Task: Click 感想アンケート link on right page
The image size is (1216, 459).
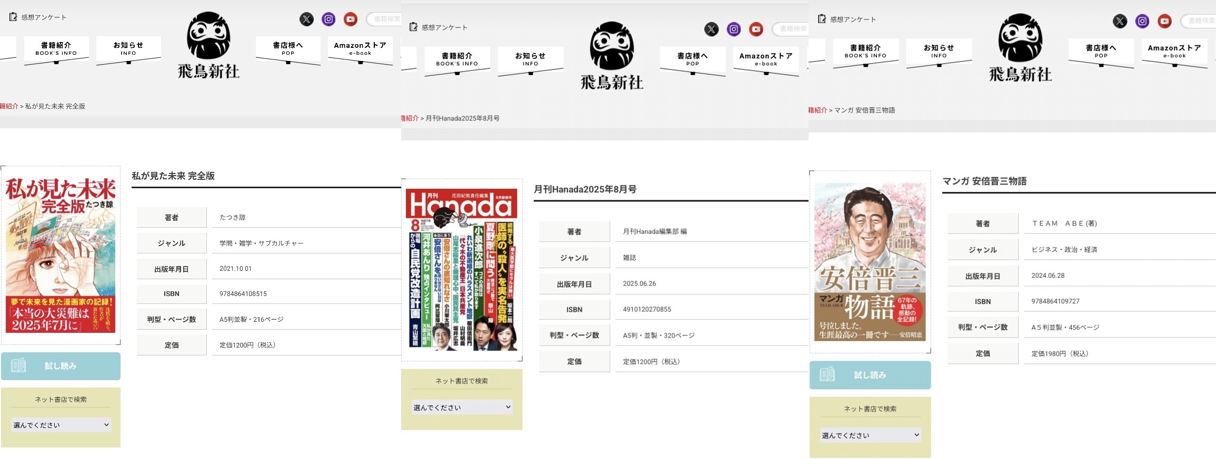Action: coord(853,19)
